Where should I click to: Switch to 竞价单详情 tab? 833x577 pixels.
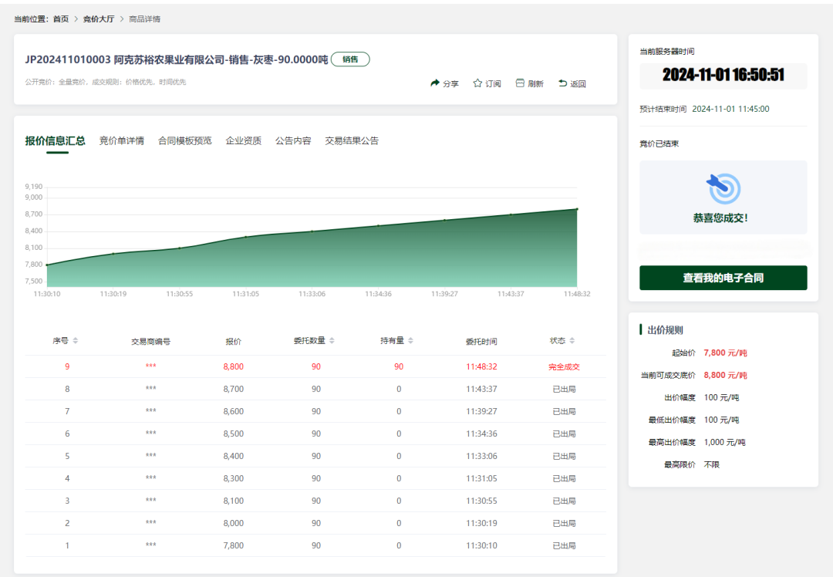121,141
